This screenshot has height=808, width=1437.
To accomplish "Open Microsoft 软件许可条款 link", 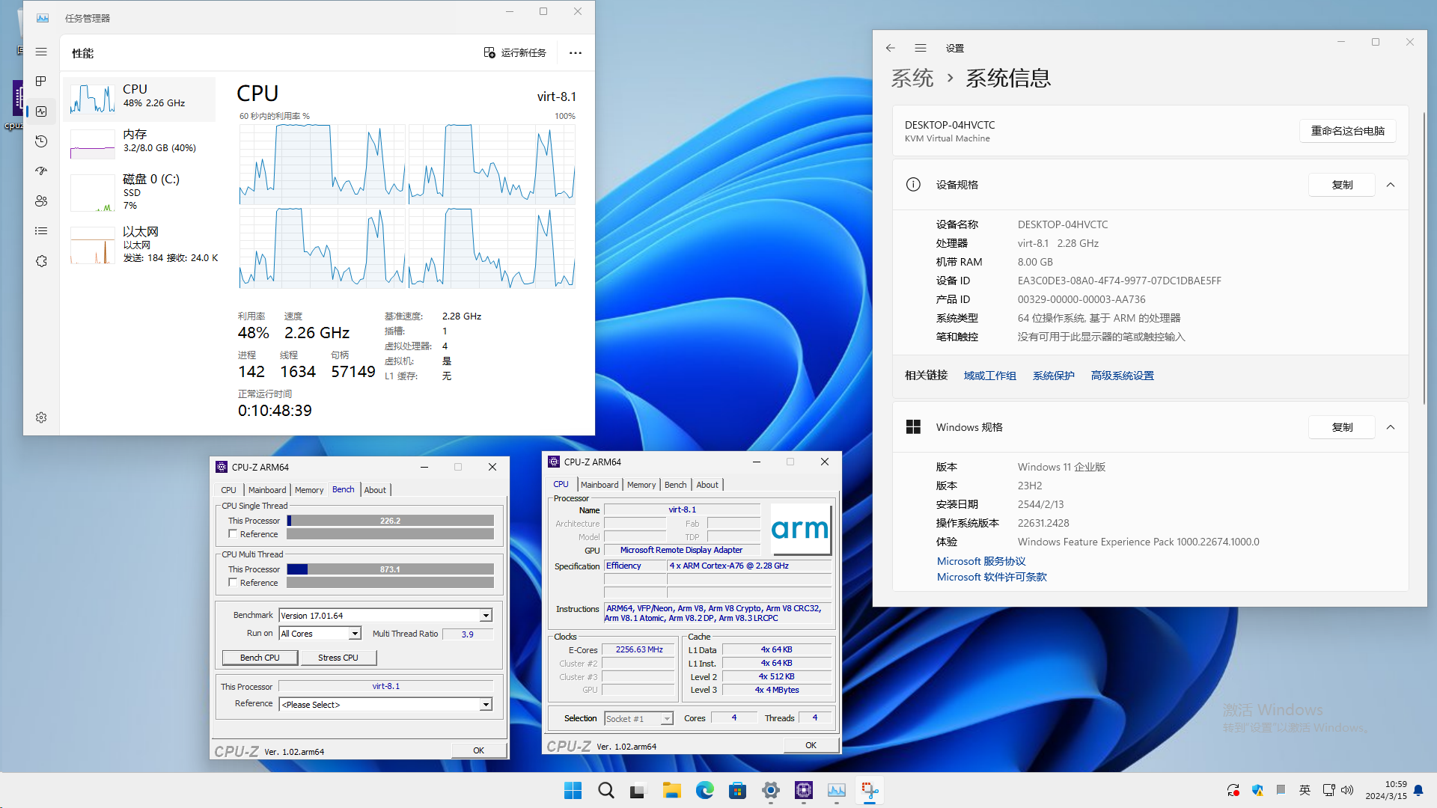I will [x=992, y=577].
